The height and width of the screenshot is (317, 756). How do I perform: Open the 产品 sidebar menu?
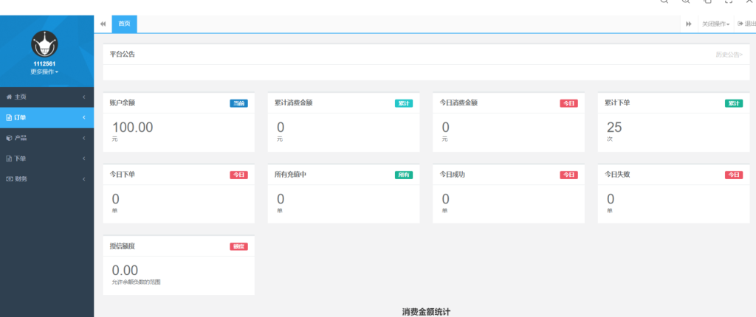tap(47, 138)
